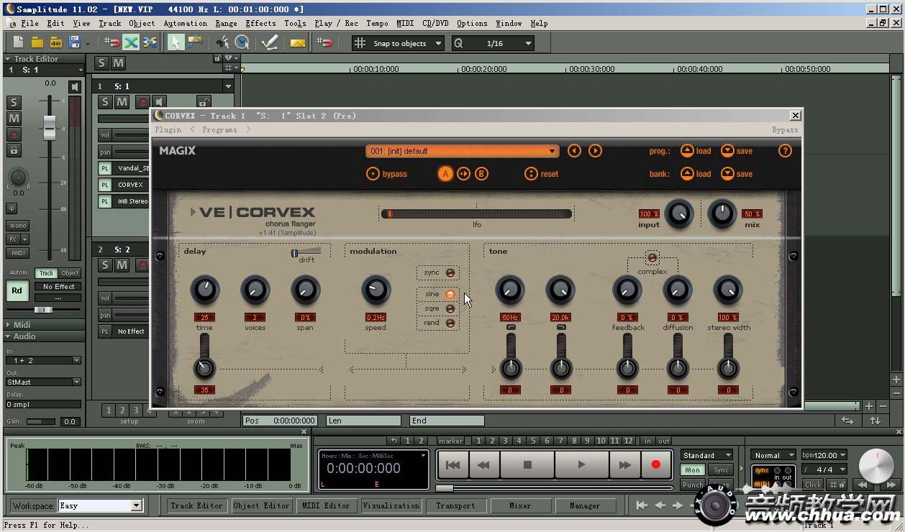Screen dimensions: 905x532
Task: Go to previous program in CORVEX
Action: [574, 151]
